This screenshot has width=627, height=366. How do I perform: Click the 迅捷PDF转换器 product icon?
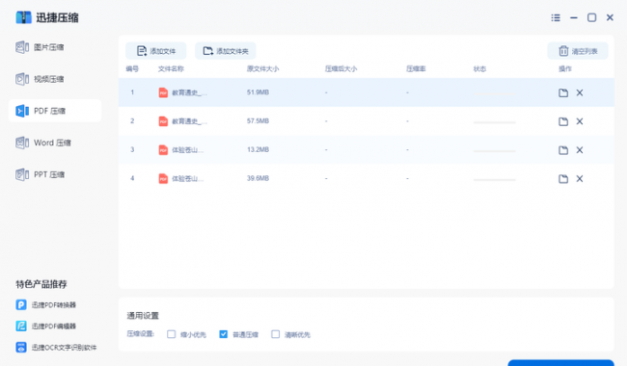pos(21,305)
